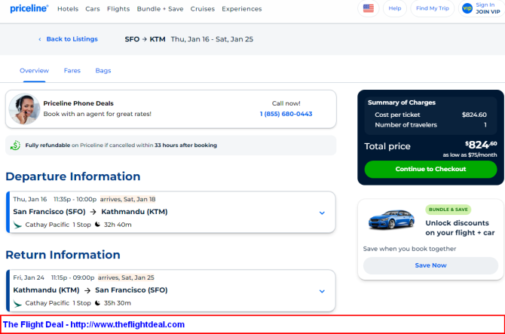Open the US flag country selector

pyautogui.click(x=368, y=8)
